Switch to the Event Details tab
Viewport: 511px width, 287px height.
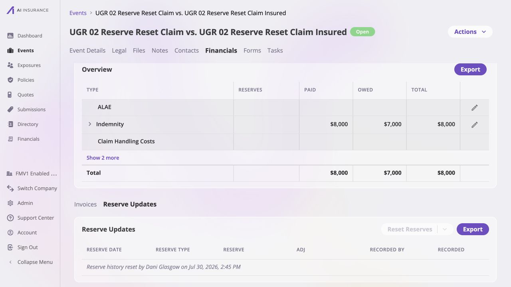coord(87,51)
